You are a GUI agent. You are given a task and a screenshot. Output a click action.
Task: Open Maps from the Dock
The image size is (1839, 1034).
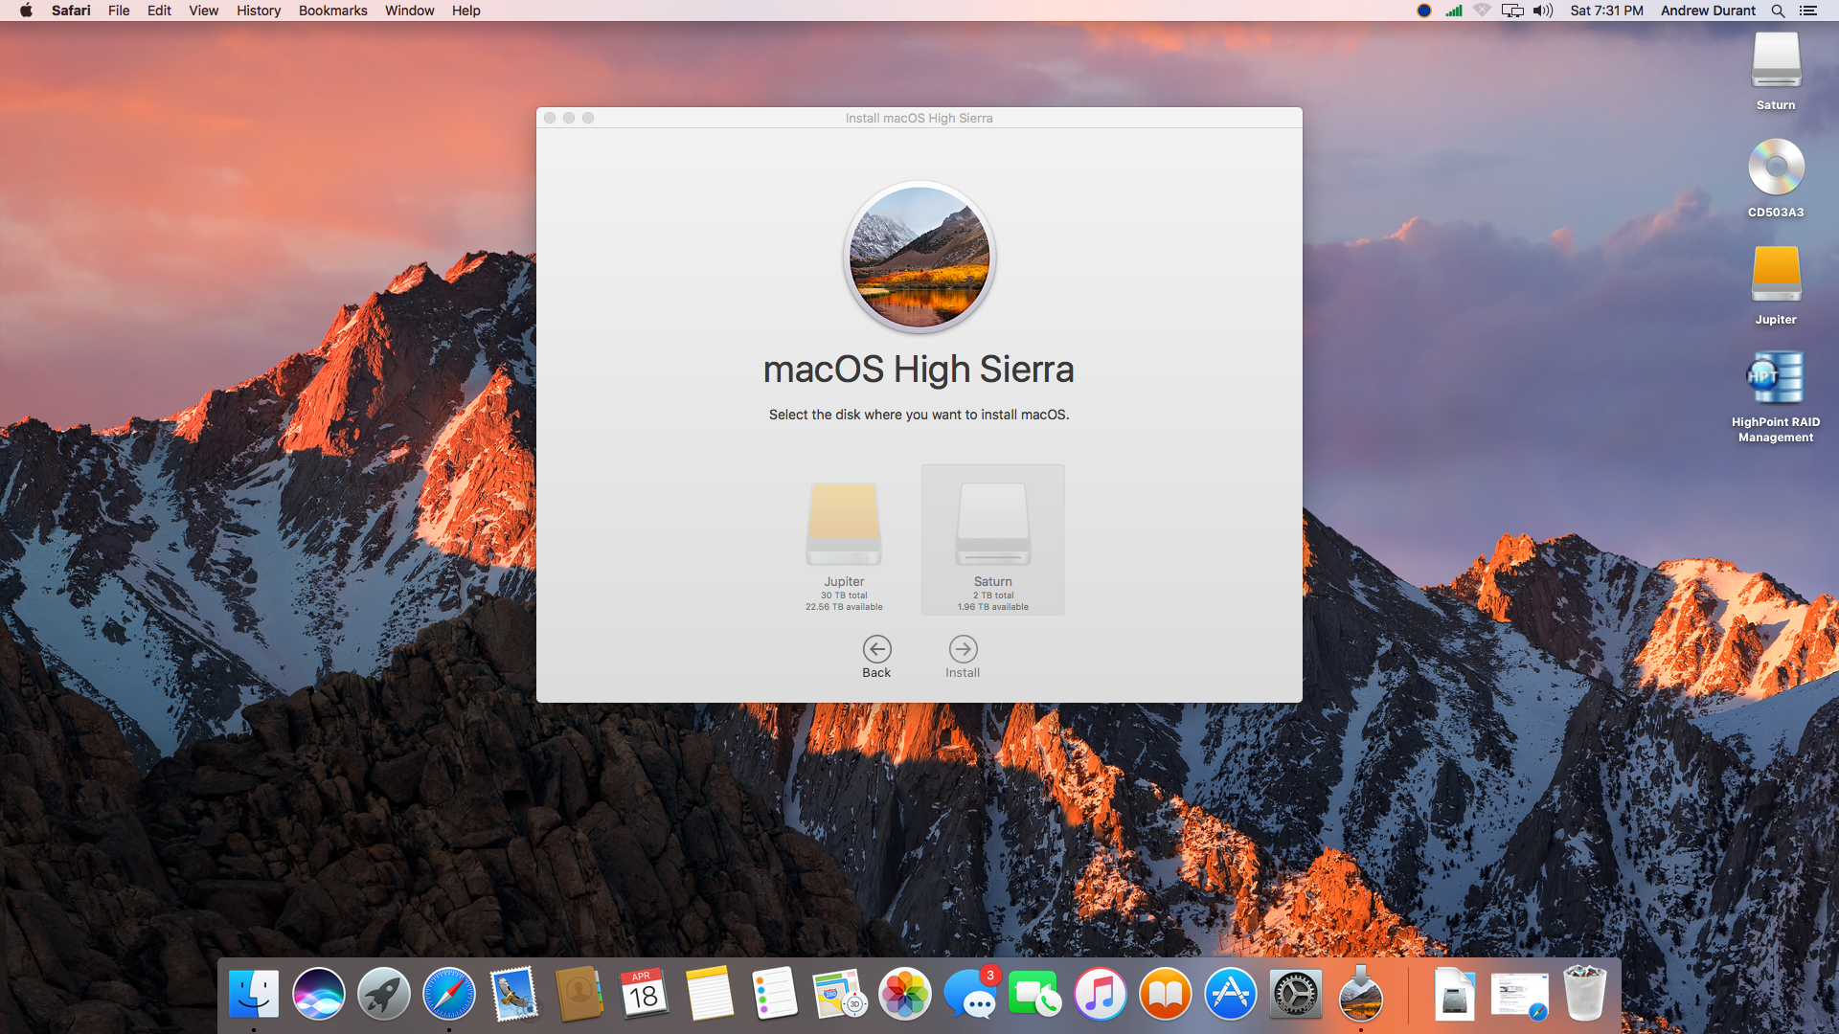pos(840,994)
